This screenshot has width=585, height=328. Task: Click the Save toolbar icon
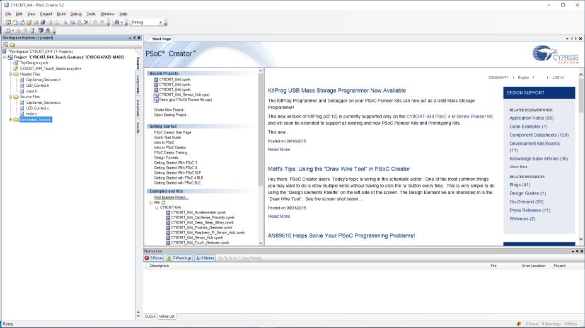[36, 23]
